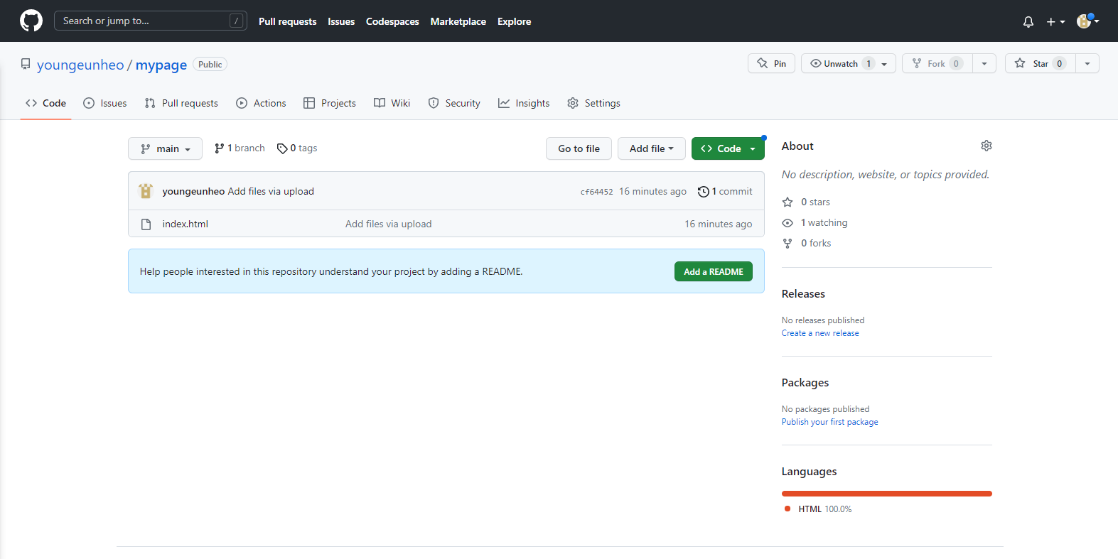Open the user avatar menu
Screen dimensions: 1118x559
coord(1087,21)
